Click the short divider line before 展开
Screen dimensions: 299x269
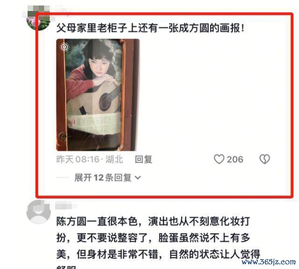(63, 177)
